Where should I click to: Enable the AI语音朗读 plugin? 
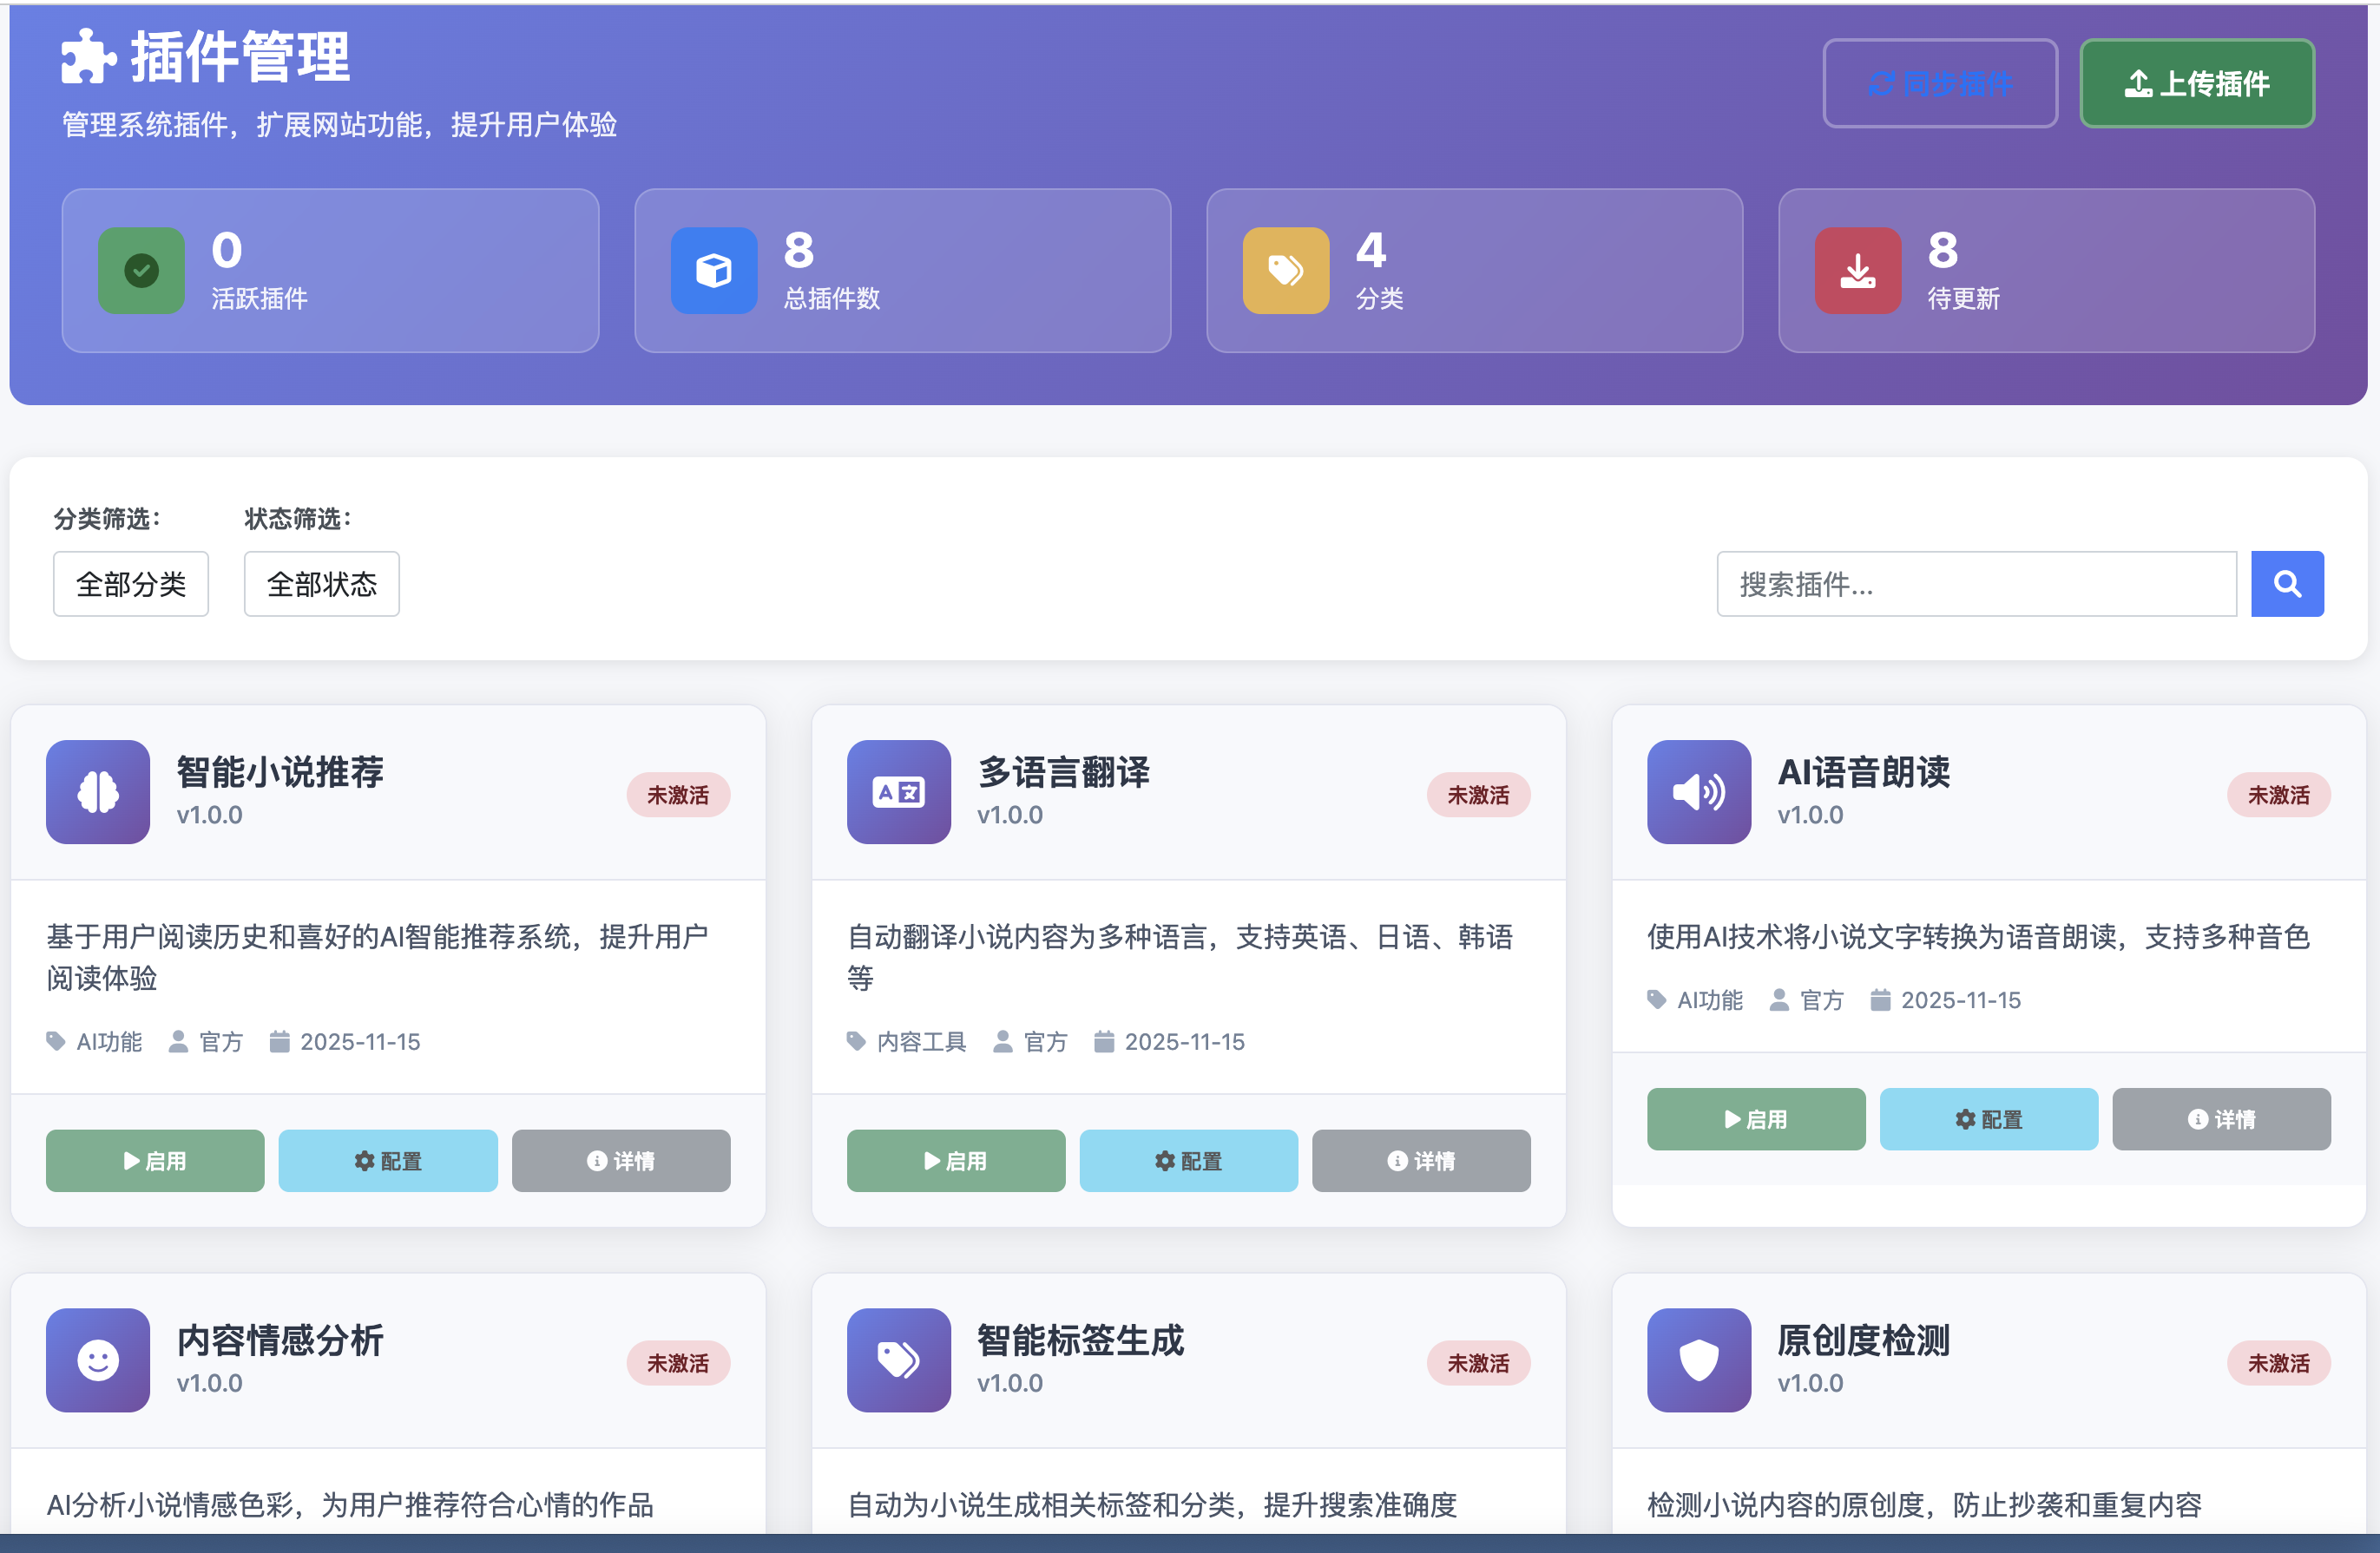[x=1755, y=1118]
